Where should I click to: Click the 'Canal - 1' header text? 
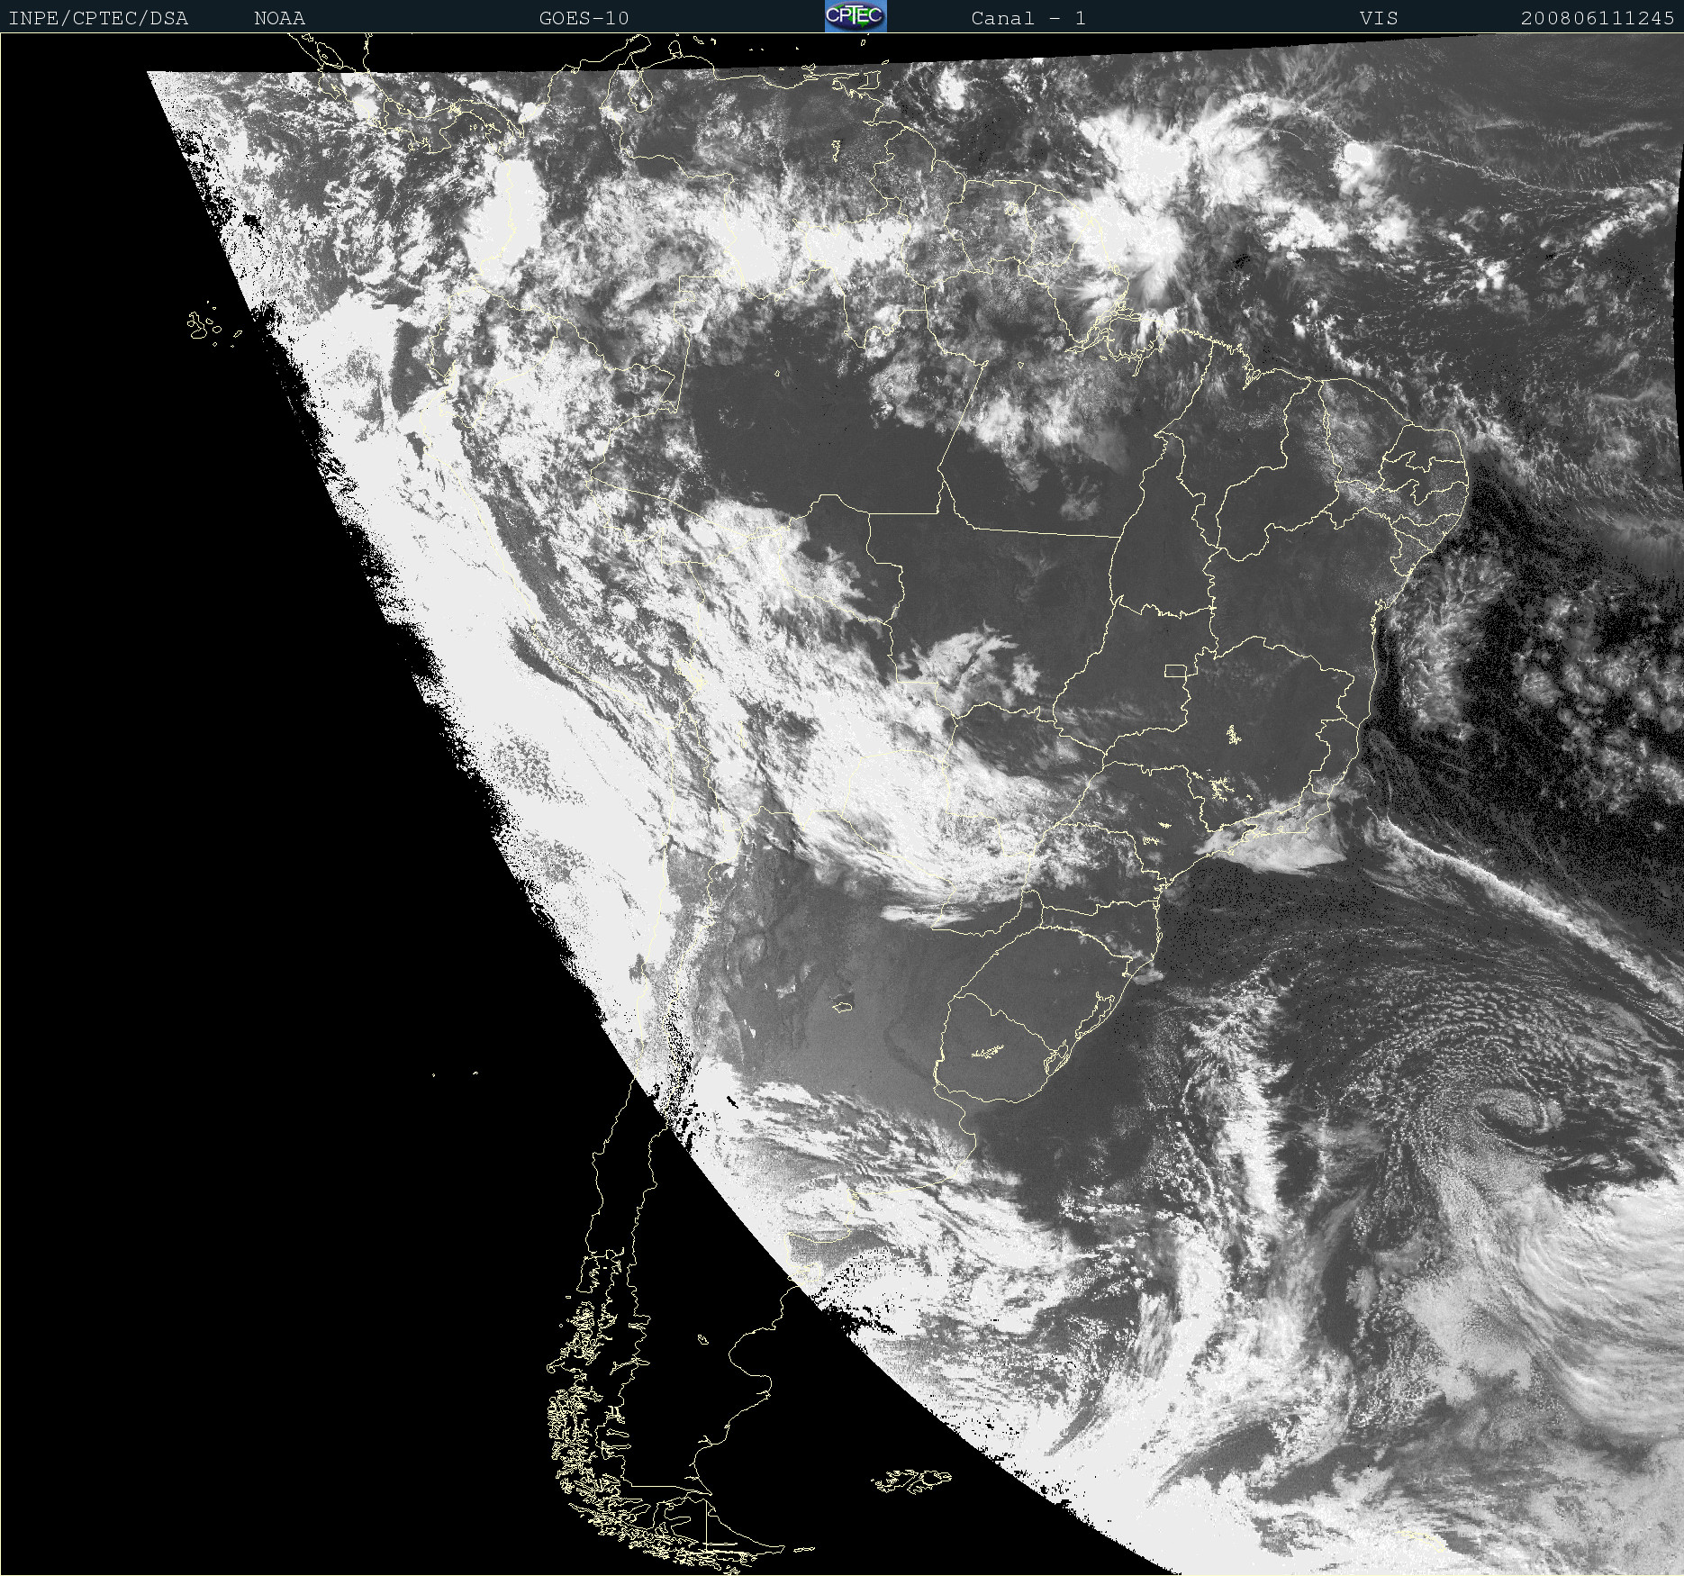[1028, 18]
